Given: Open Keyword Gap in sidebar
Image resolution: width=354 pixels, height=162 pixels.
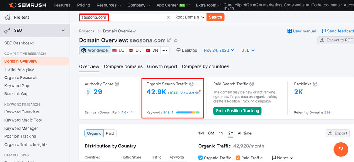Looking at the screenshot, I should 17,86.
